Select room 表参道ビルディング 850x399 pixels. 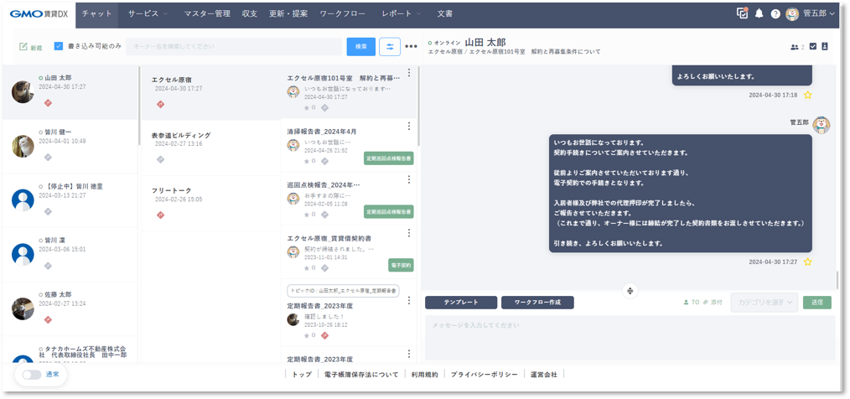point(211,148)
